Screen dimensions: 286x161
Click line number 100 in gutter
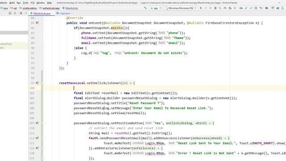[32, 88]
